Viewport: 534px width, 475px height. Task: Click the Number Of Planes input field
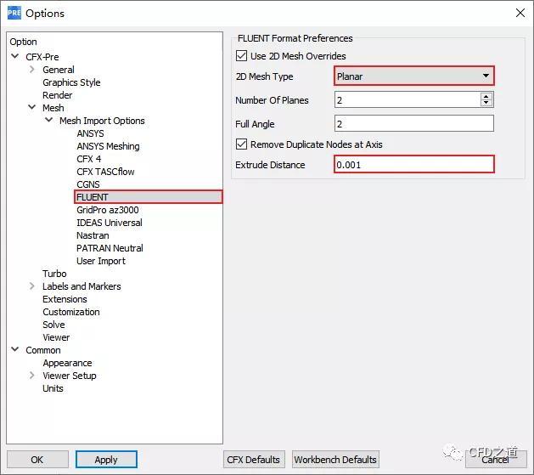tap(408, 99)
